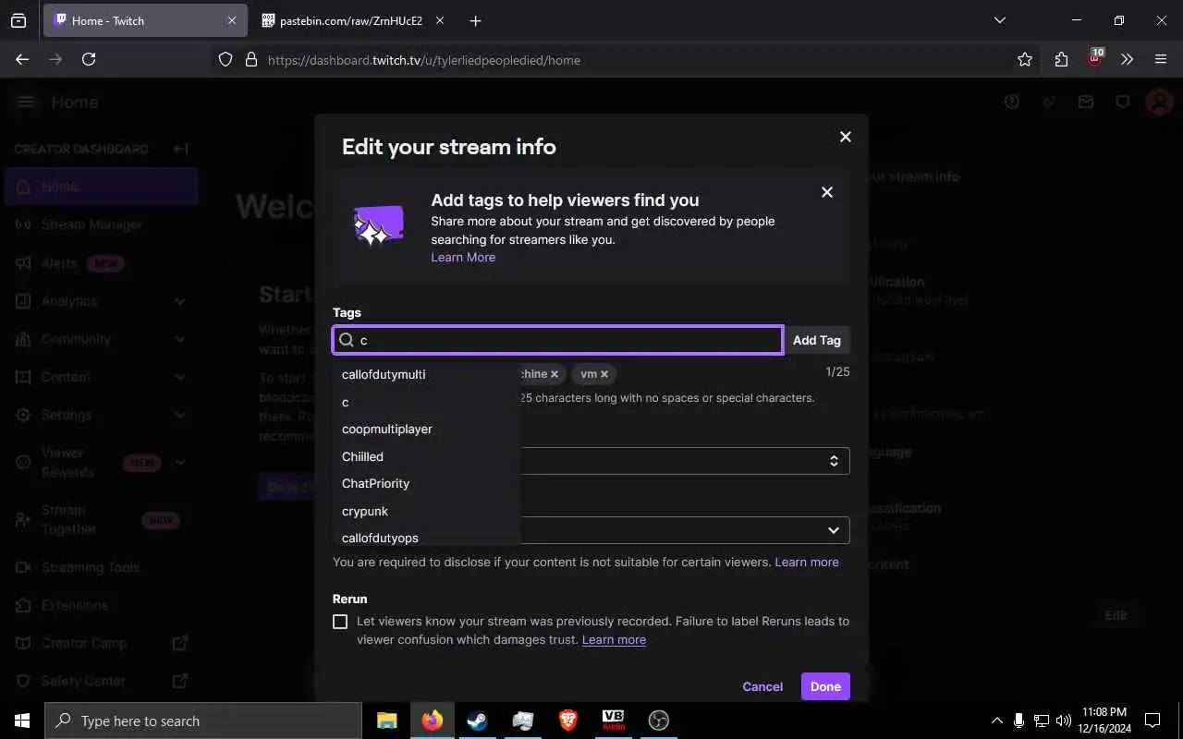Open the mail inbox icon in dashboard header

(x=1086, y=103)
